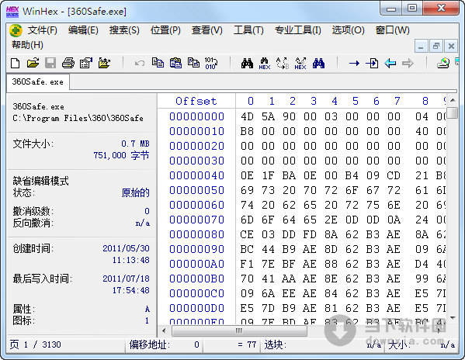
Task: Click the 选块 status bar field
Action: (x=323, y=344)
